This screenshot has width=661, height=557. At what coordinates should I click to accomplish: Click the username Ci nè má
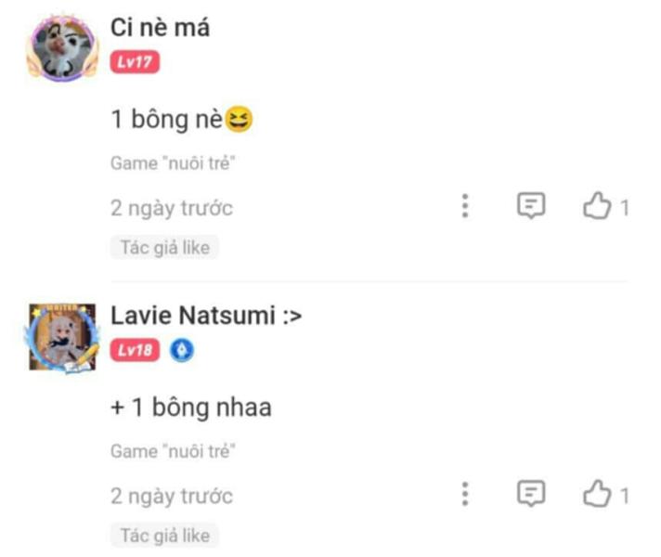click(160, 28)
